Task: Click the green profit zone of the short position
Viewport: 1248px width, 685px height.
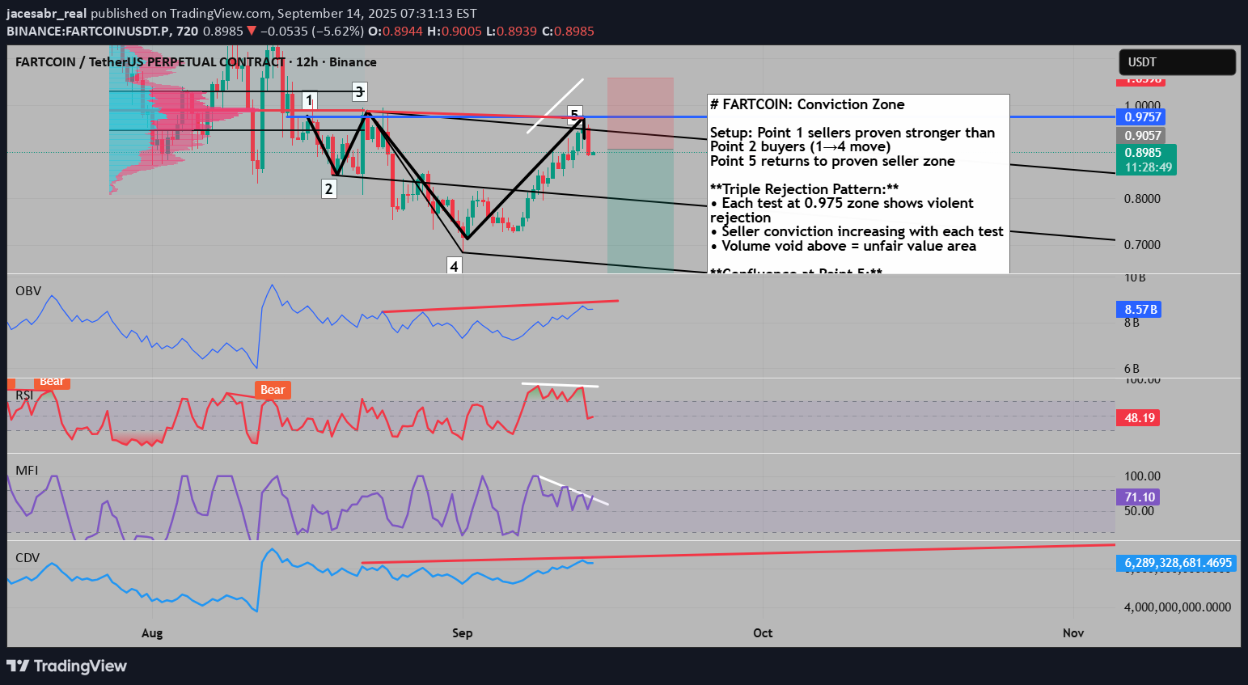Action: click(x=641, y=211)
